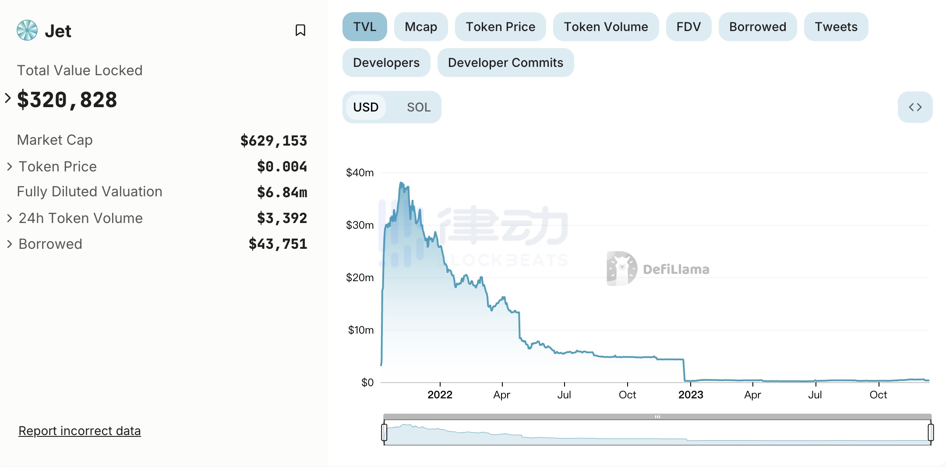Open Report incorrect data link

pyautogui.click(x=79, y=431)
